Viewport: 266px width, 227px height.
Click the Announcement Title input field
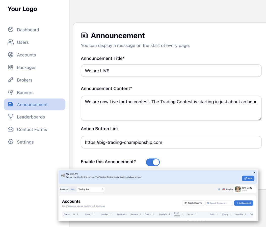171,71
